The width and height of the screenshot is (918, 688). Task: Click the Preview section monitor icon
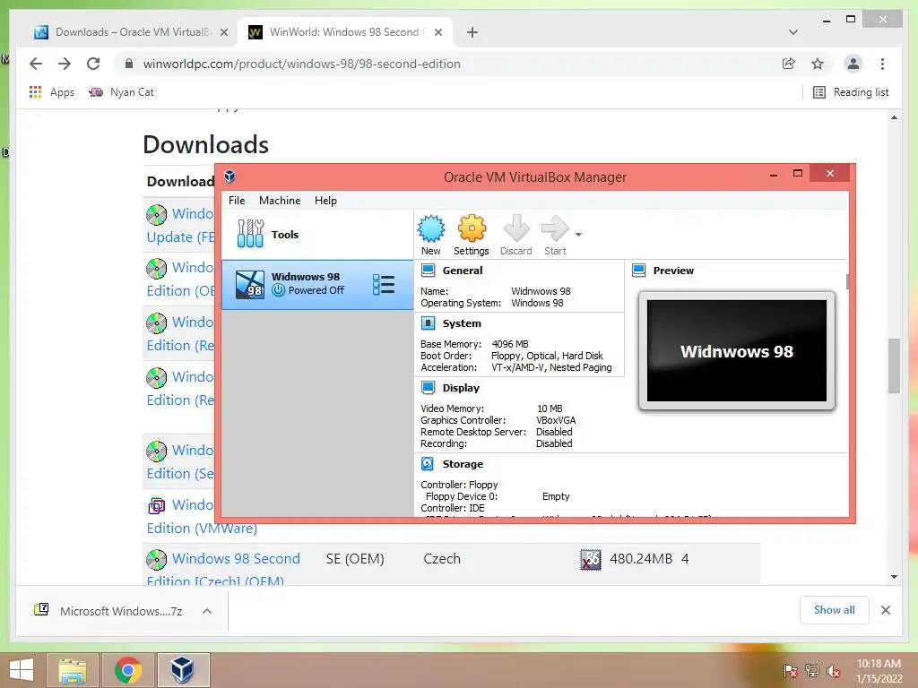click(x=638, y=271)
